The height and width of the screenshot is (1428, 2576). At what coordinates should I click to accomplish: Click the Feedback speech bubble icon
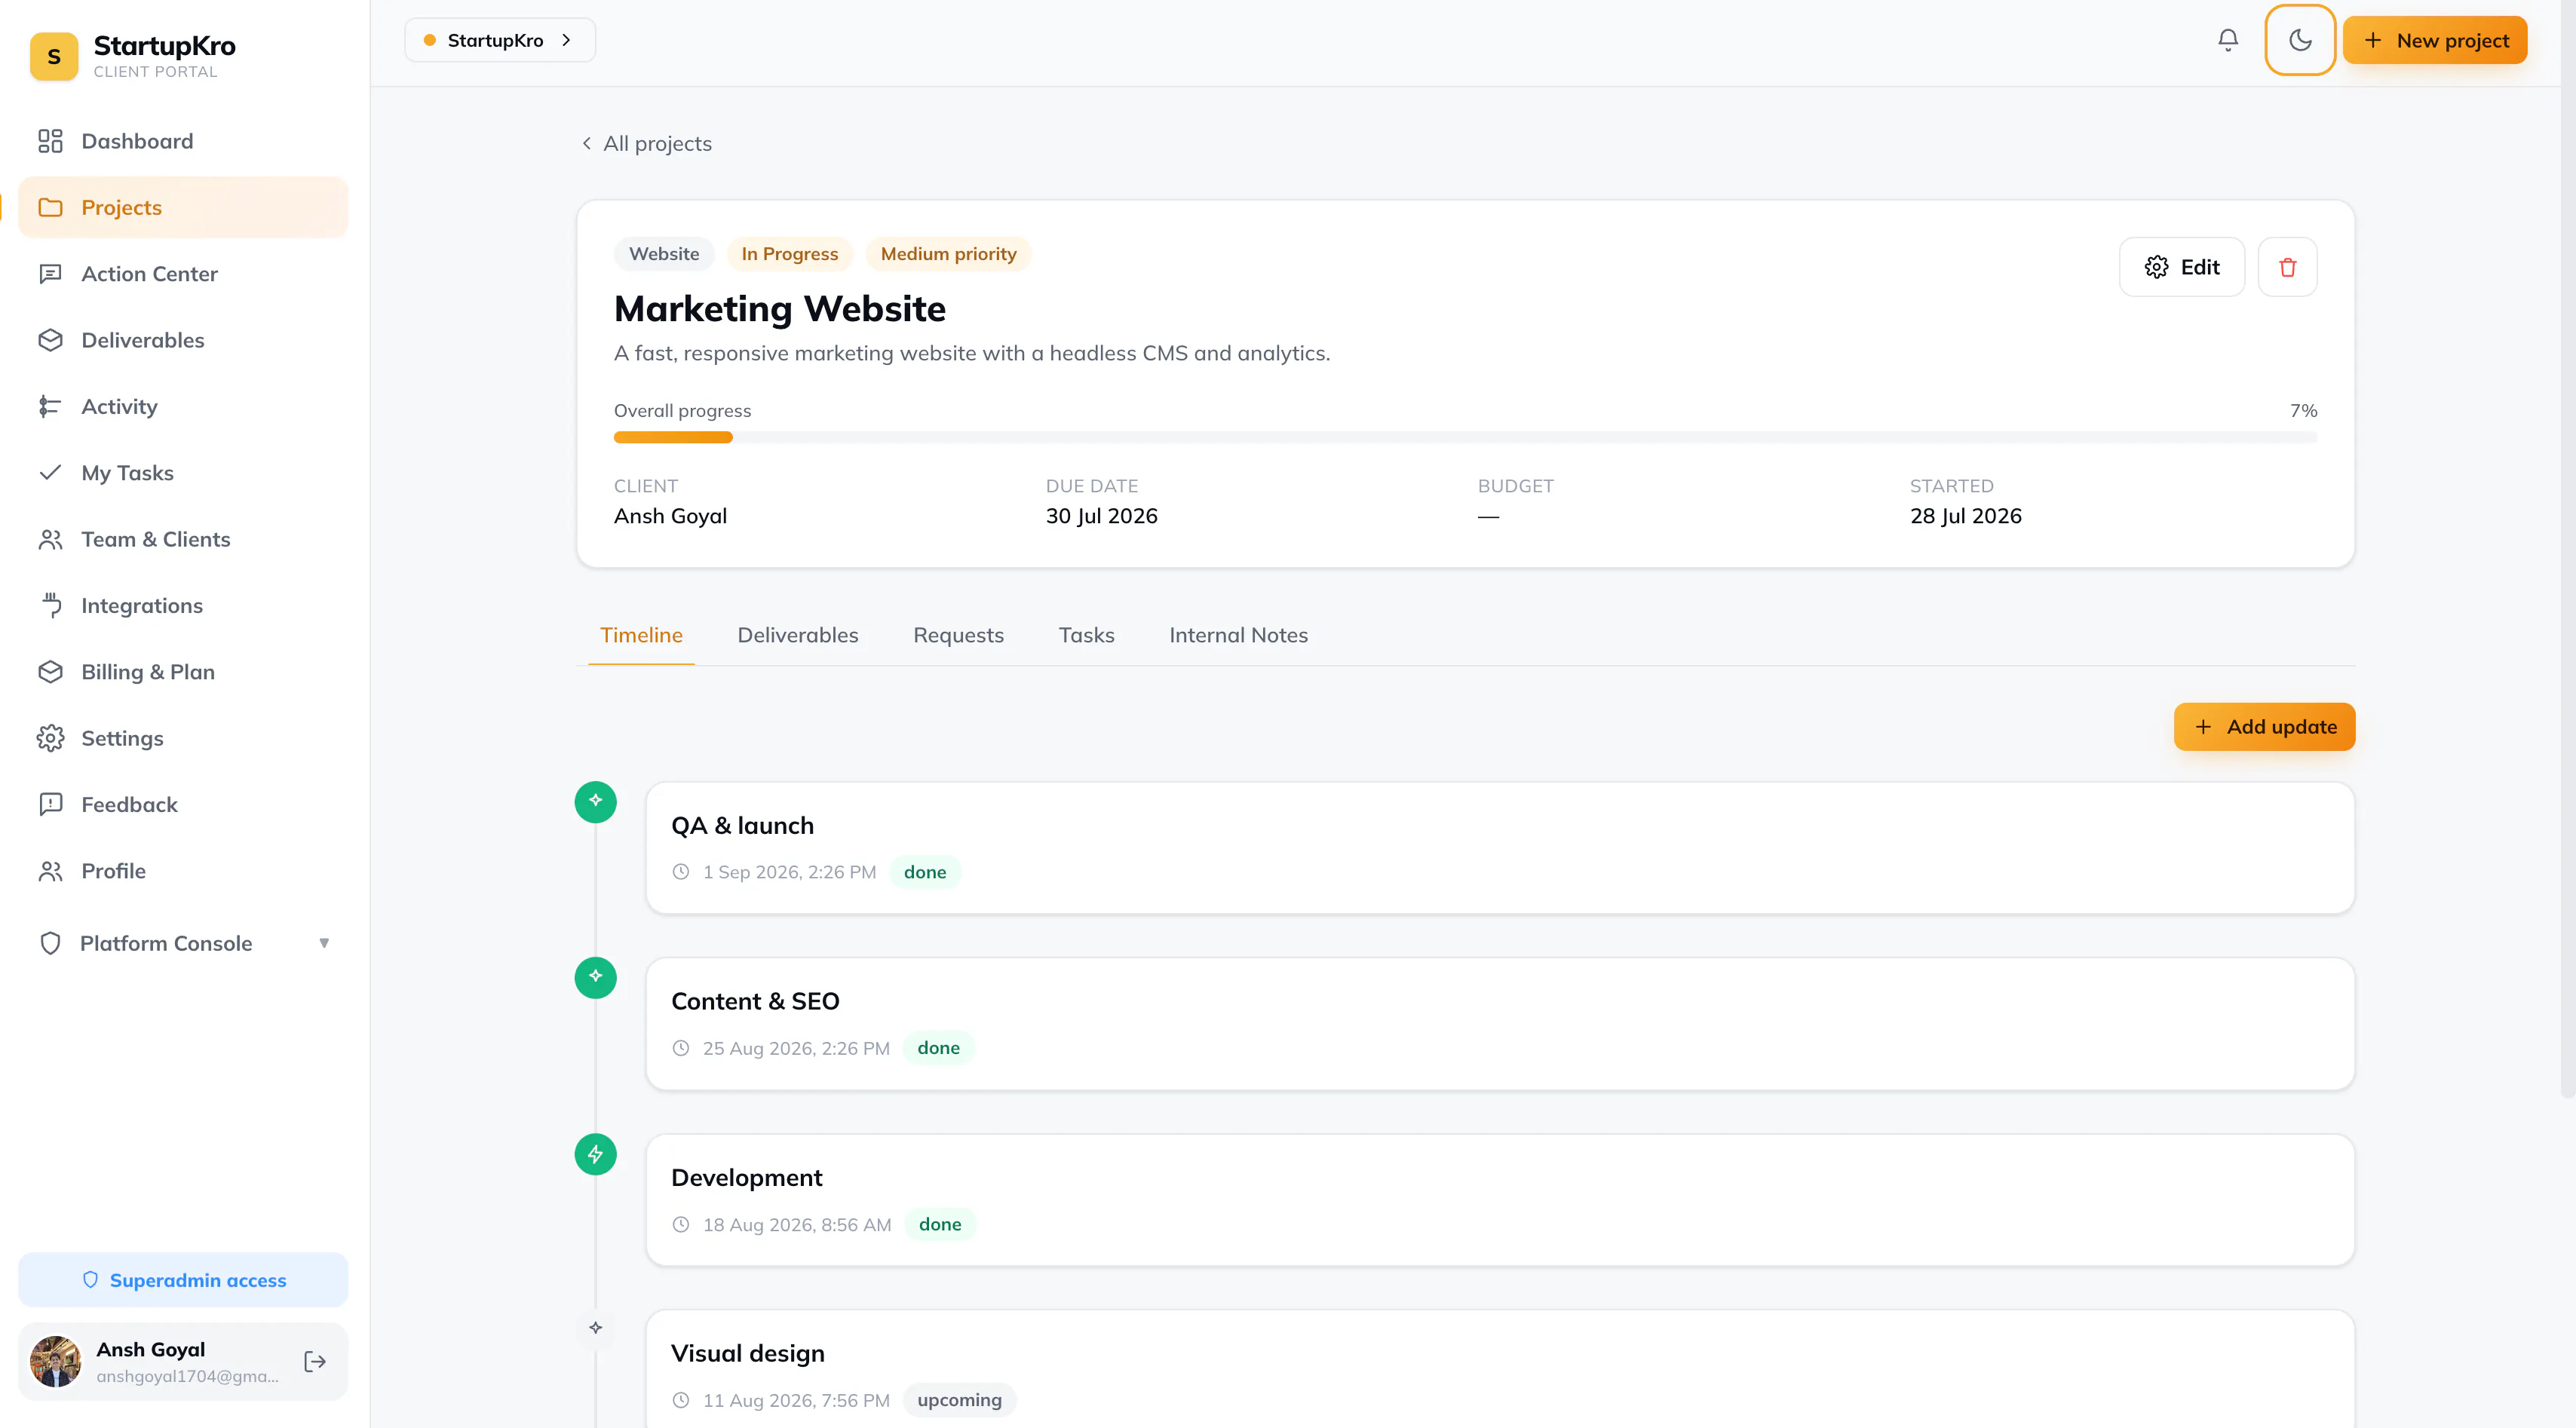pos(50,804)
